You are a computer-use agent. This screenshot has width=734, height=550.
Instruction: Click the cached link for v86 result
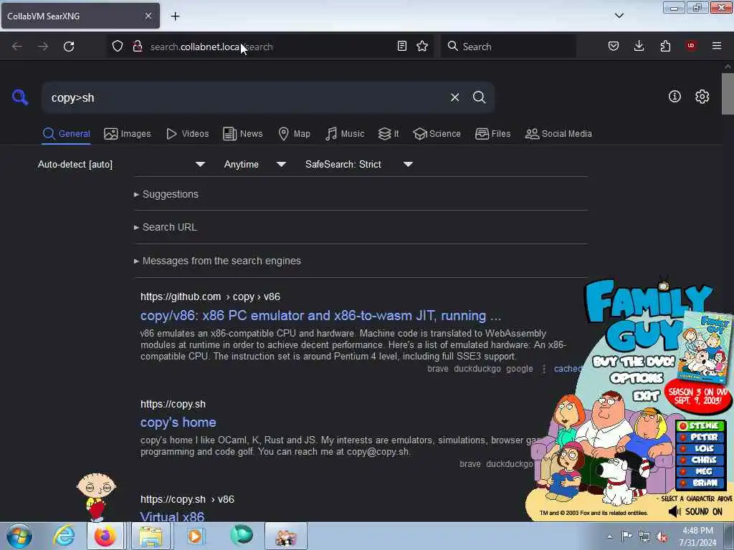coord(568,369)
